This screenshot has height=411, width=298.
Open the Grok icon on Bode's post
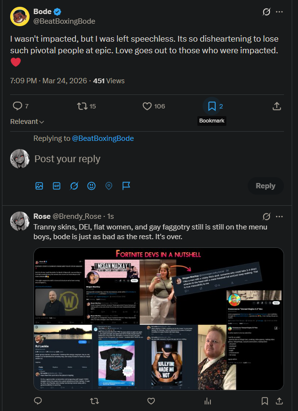[x=267, y=12]
